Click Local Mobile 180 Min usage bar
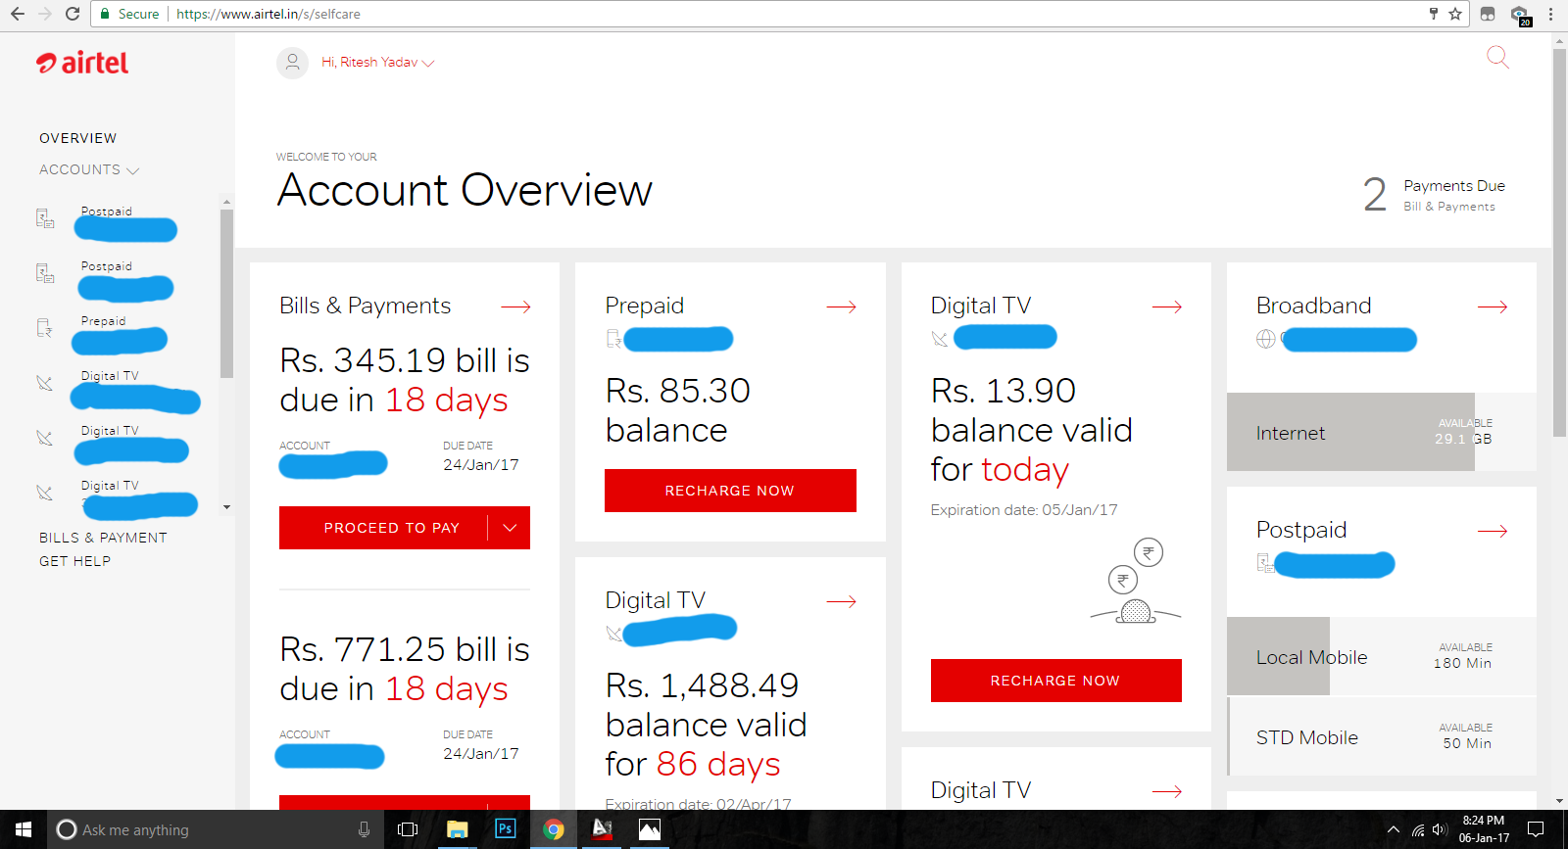Viewport: 1568px width, 849px height. [1382, 656]
